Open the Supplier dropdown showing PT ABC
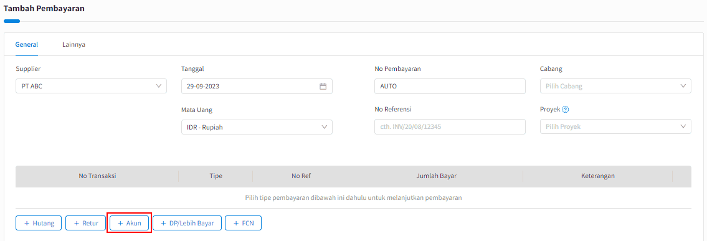This screenshot has width=707, height=241. coord(91,86)
